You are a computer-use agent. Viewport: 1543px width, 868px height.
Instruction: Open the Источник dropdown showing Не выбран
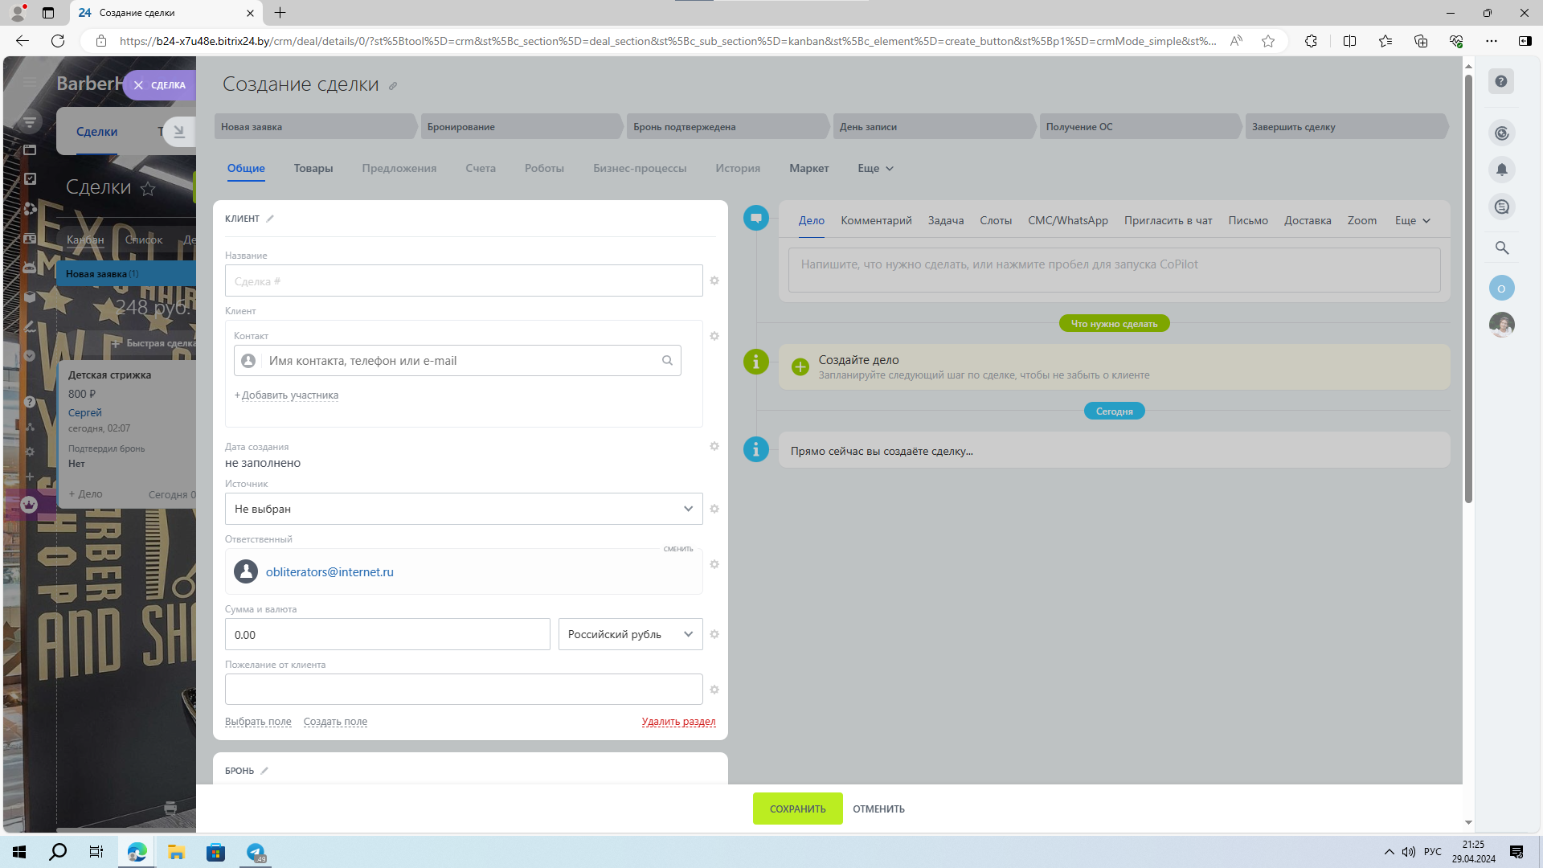[x=464, y=509]
